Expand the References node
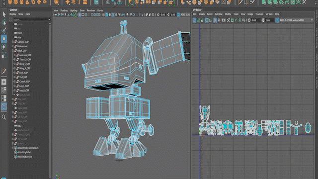The height and width of the screenshot is (179, 318). (12, 46)
